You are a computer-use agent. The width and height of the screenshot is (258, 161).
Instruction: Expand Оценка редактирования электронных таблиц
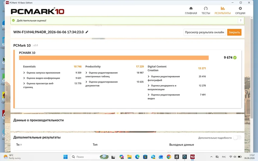click(86, 72)
